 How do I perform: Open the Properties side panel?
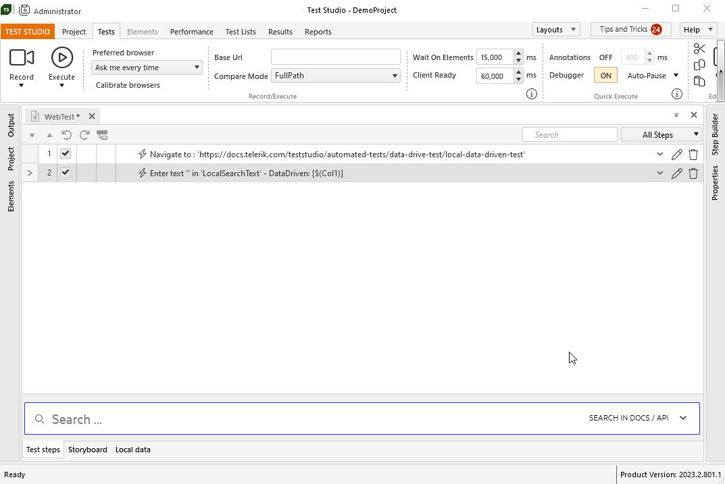715,182
